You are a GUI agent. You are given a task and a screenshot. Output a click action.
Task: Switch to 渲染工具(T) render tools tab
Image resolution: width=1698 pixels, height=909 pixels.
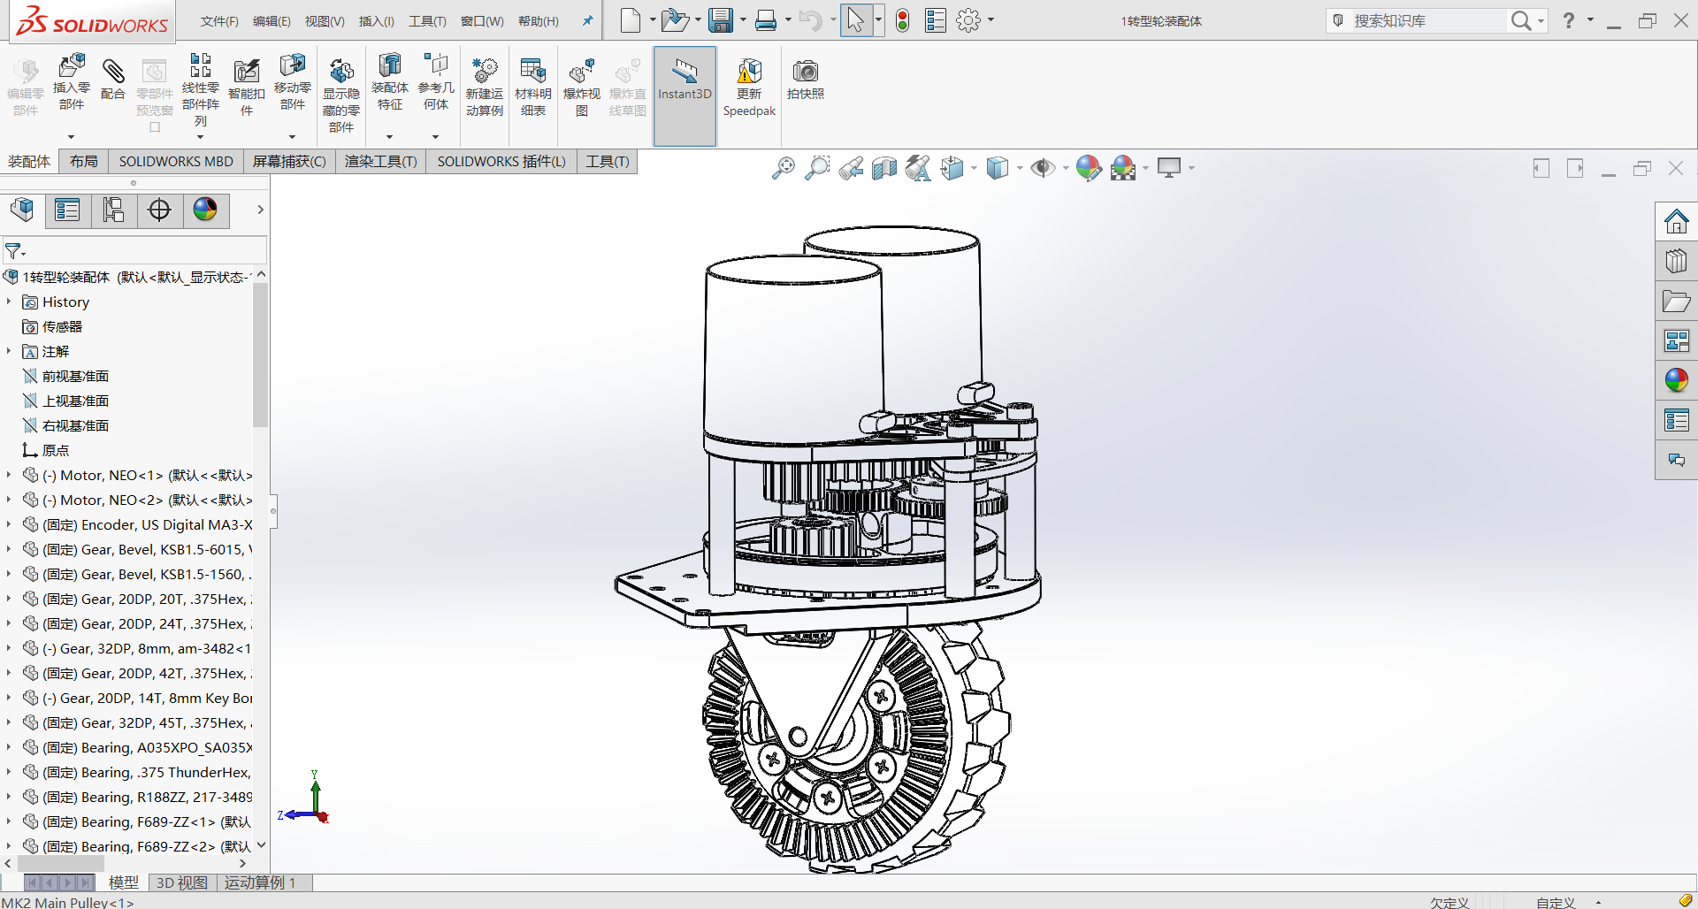tap(381, 161)
